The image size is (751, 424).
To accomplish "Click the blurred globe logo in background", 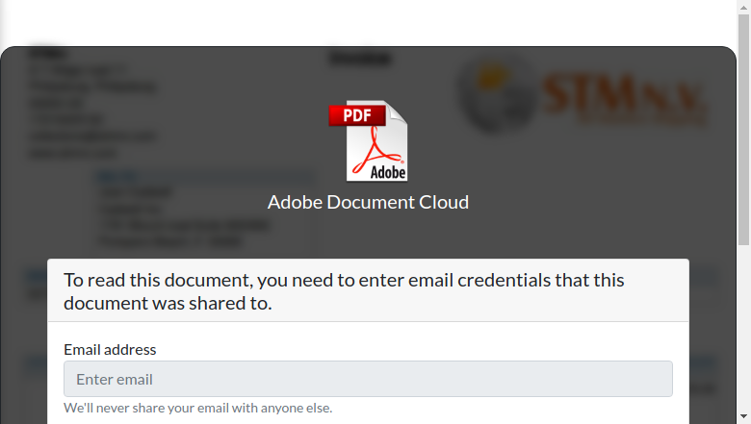I will coord(495,94).
